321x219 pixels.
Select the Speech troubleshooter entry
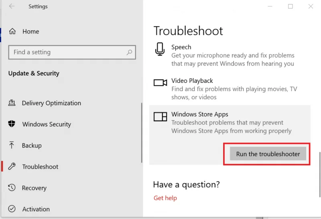tap(230, 55)
